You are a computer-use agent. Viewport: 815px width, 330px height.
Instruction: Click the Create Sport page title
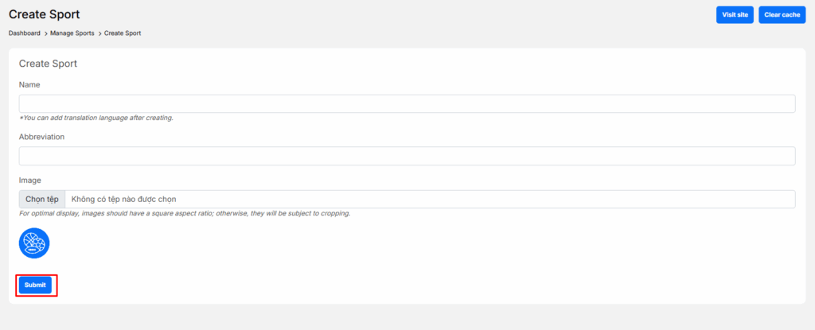click(x=44, y=14)
